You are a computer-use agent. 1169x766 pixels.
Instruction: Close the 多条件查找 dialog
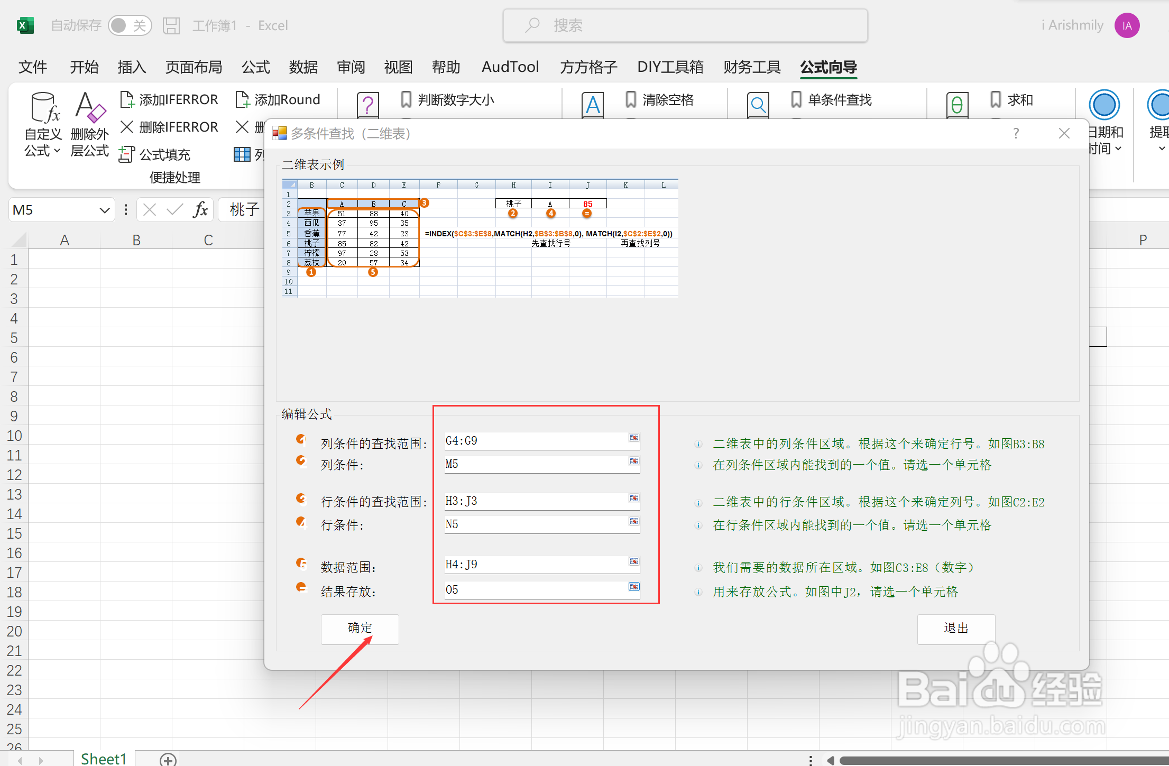[1064, 133]
